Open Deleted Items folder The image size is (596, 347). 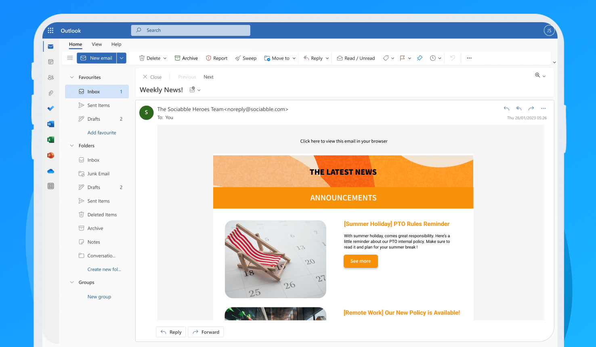pos(97,215)
